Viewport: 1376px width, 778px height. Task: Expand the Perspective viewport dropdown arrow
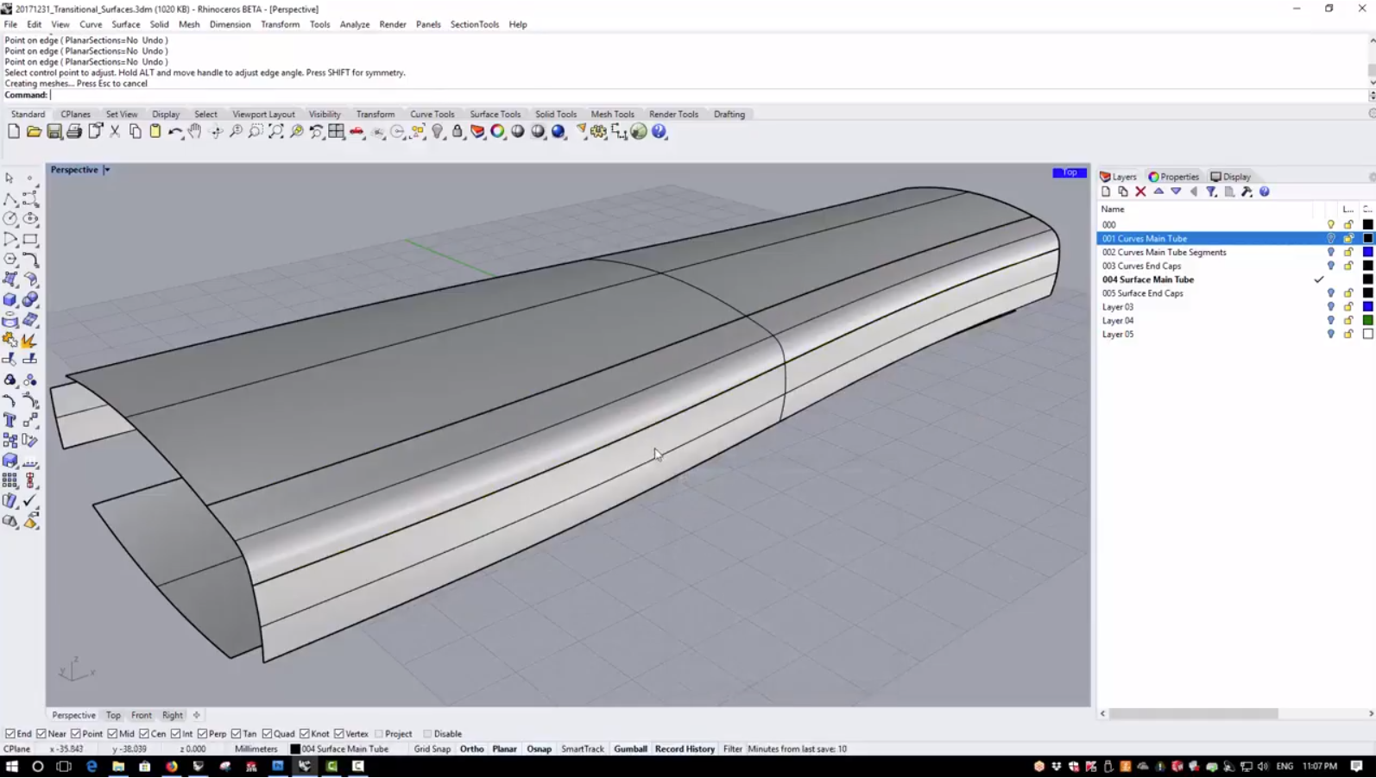coord(107,170)
